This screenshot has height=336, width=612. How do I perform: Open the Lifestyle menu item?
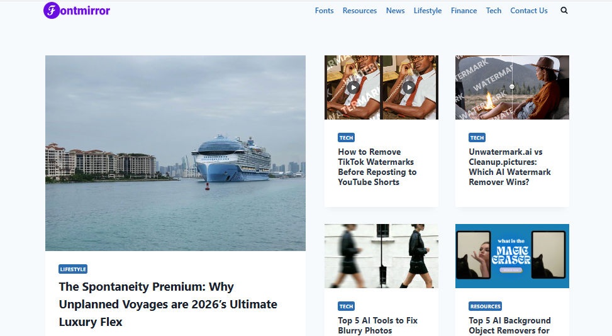pyautogui.click(x=428, y=11)
